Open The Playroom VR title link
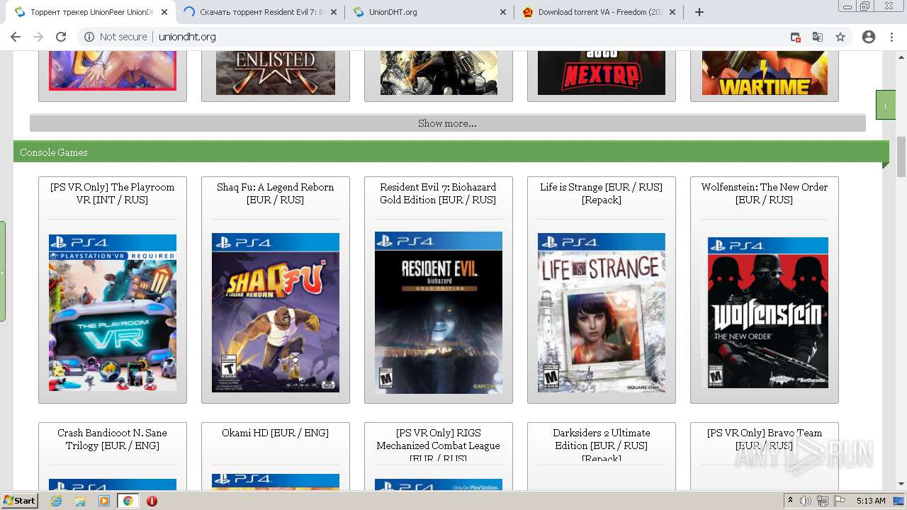The height and width of the screenshot is (510, 907). tap(112, 193)
